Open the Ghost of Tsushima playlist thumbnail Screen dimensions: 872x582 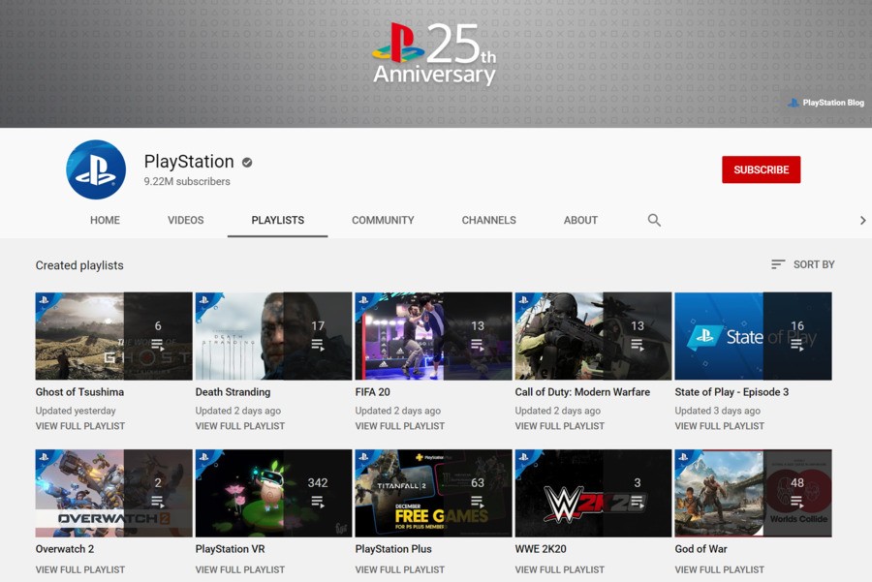pos(113,336)
